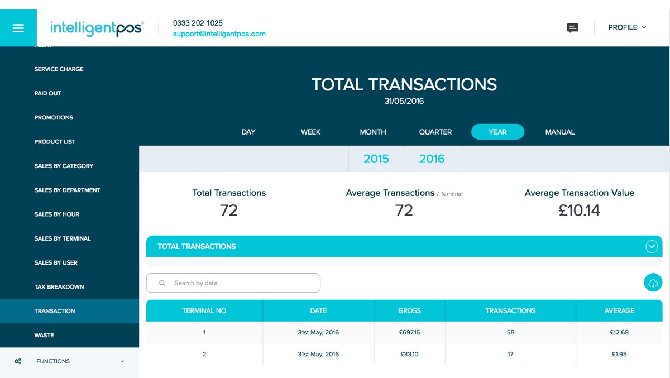The image size is (670, 378).
Task: Open the Tax Breakdown report
Action: coord(59,287)
